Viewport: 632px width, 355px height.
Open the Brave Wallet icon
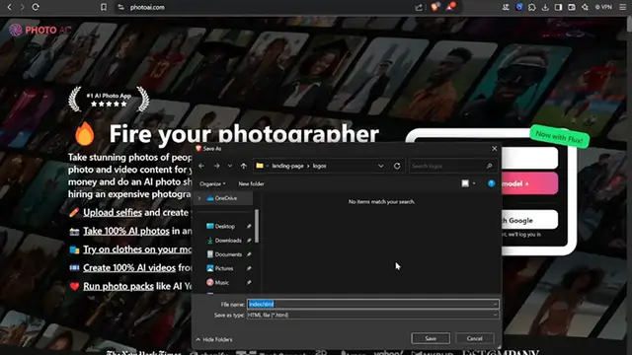pos(572,7)
